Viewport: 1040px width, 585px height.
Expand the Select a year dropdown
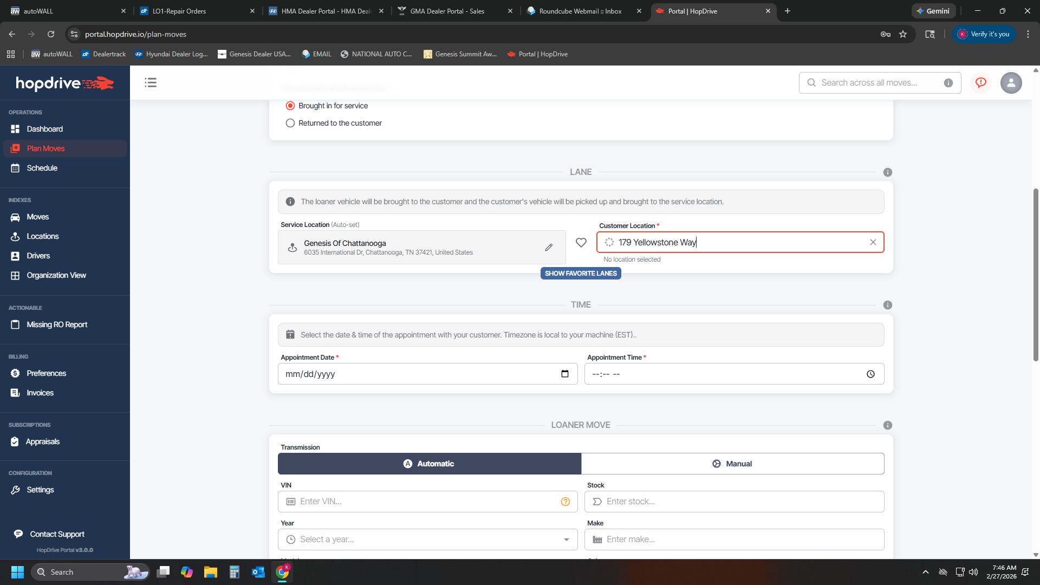pos(566,539)
